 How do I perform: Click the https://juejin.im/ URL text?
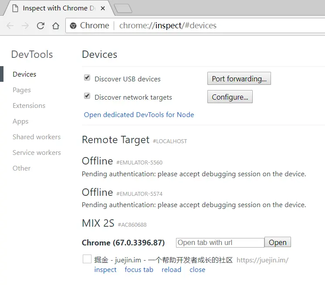(x=262, y=260)
